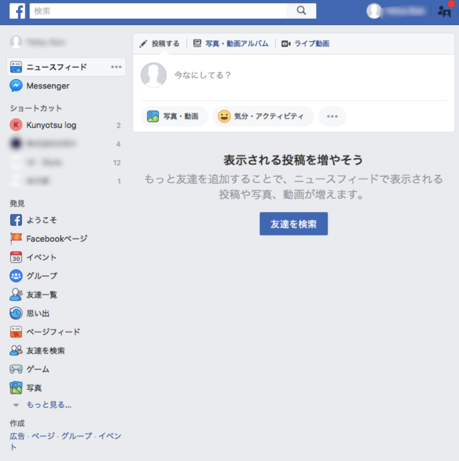Open news feed options ellipsis
This screenshot has height=461, width=459.
(116, 67)
